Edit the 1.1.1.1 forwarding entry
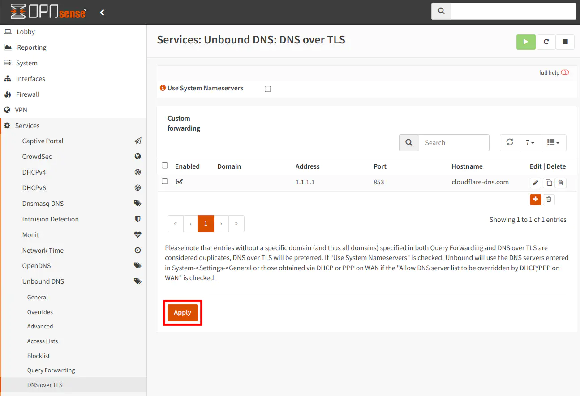The width and height of the screenshot is (580, 396). 536,183
